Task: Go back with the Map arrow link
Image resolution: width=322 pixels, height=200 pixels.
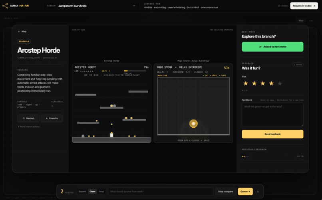Action: click(22, 32)
